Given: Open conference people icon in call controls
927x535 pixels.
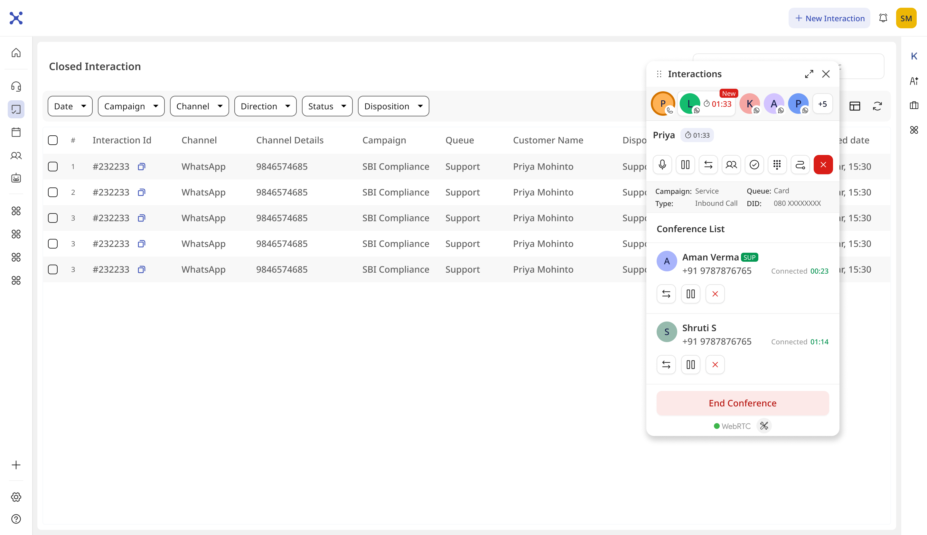Looking at the screenshot, I should click(x=731, y=165).
